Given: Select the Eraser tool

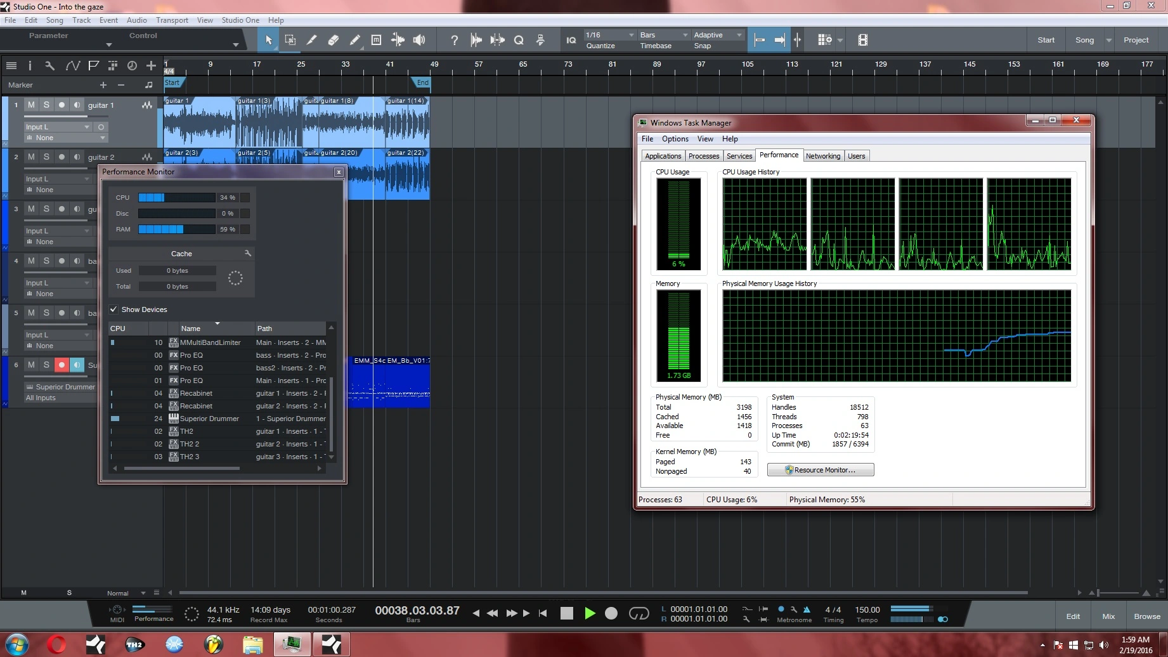Looking at the screenshot, I should click(x=333, y=40).
